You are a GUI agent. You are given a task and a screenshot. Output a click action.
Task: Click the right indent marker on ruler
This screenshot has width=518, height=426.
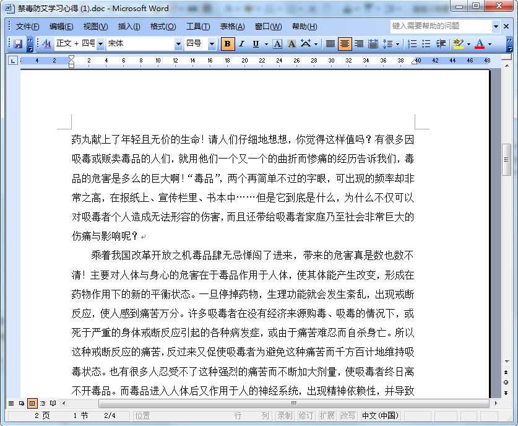coord(415,62)
